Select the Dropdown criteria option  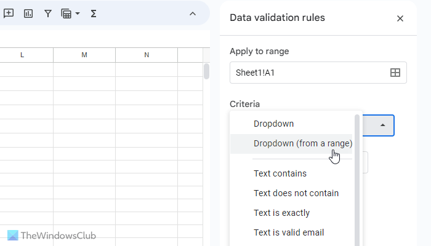point(273,124)
